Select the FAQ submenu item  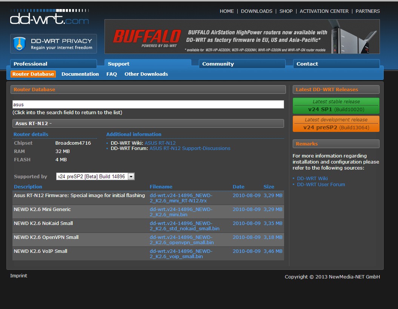111,74
